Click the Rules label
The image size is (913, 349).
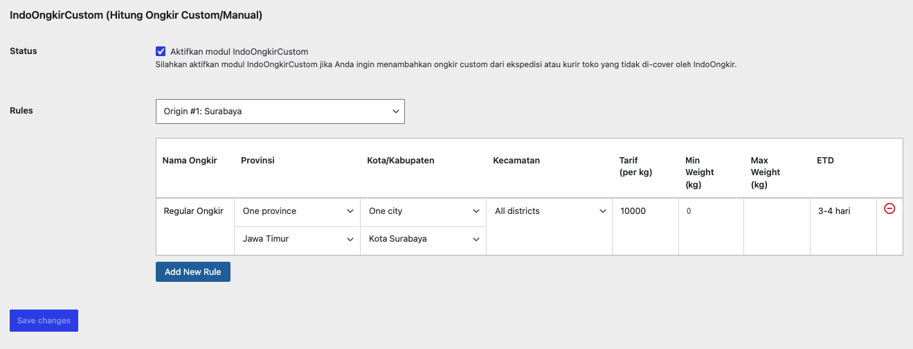(x=21, y=110)
